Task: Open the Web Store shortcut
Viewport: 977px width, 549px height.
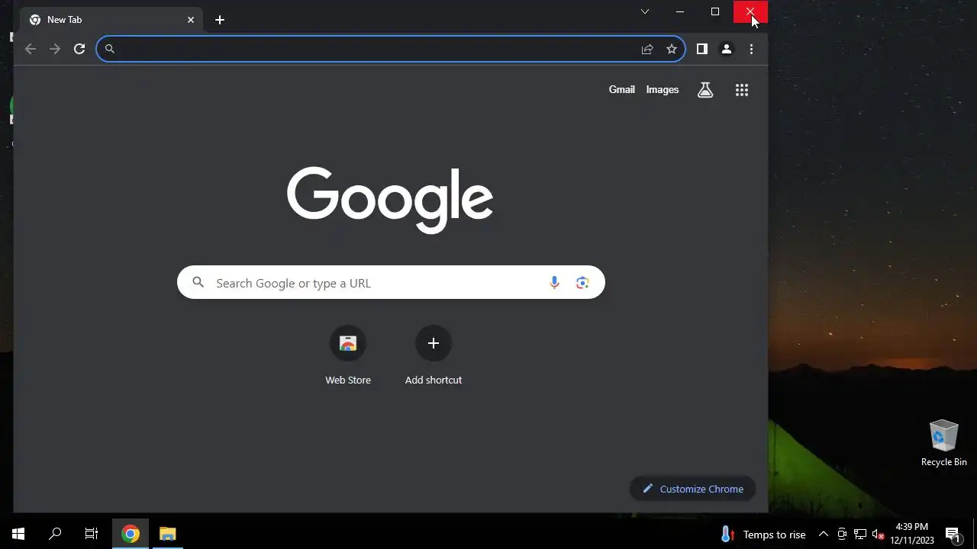Action: pos(348,356)
